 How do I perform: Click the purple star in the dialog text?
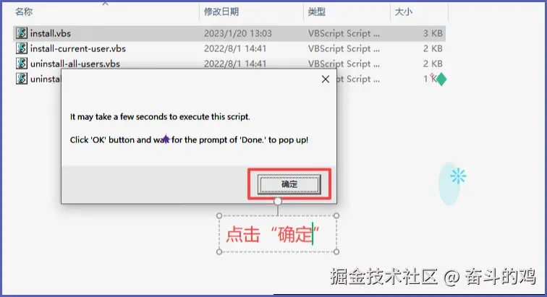pos(166,139)
